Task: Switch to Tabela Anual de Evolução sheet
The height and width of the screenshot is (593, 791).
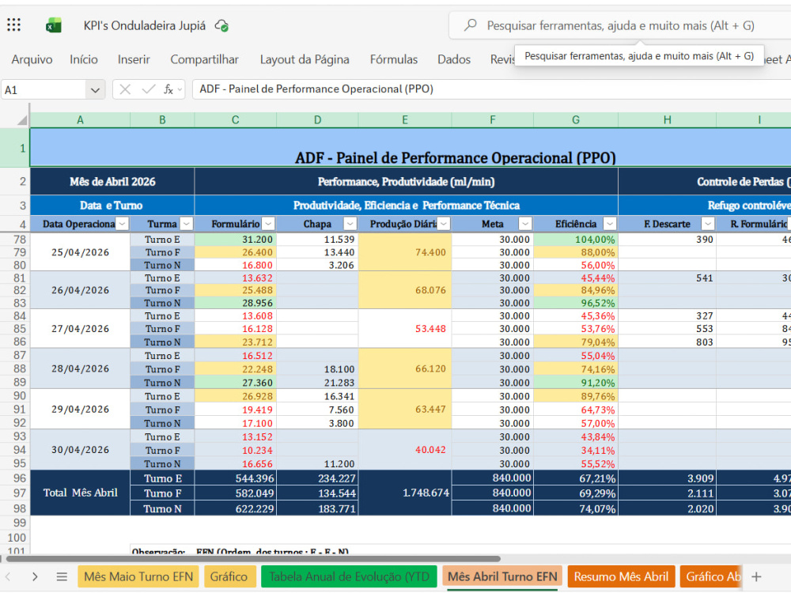Action: (x=349, y=576)
